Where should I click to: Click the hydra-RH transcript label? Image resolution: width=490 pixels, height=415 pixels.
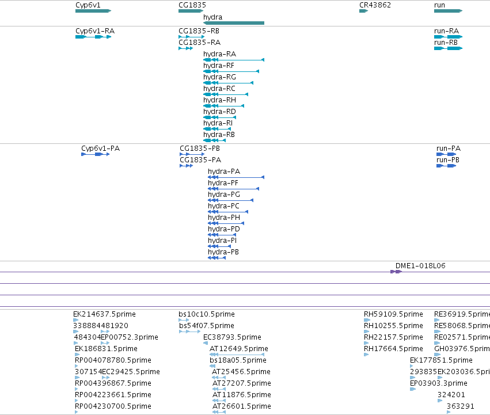(219, 100)
